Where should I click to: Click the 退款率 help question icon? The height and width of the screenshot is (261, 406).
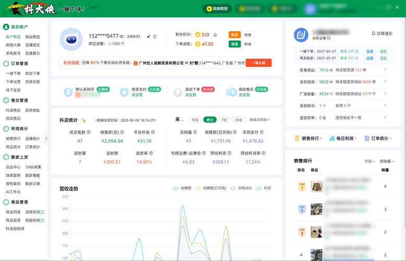(151, 153)
